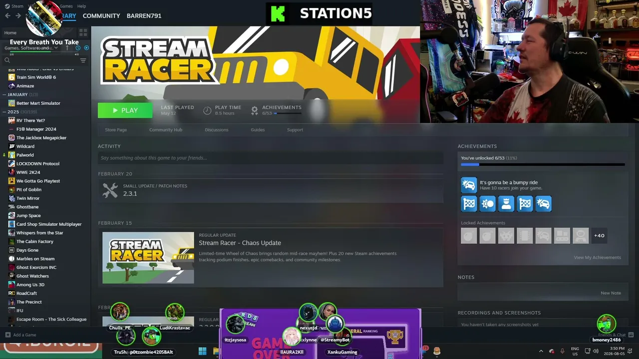Screen dimensions: 639x359
Task: Select Marbles on Stream in library
Action: pos(35,259)
